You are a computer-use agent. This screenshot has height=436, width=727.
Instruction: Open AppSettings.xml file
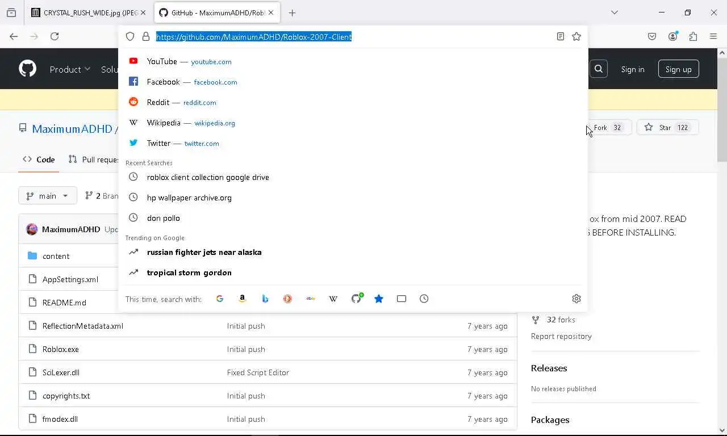(70, 279)
